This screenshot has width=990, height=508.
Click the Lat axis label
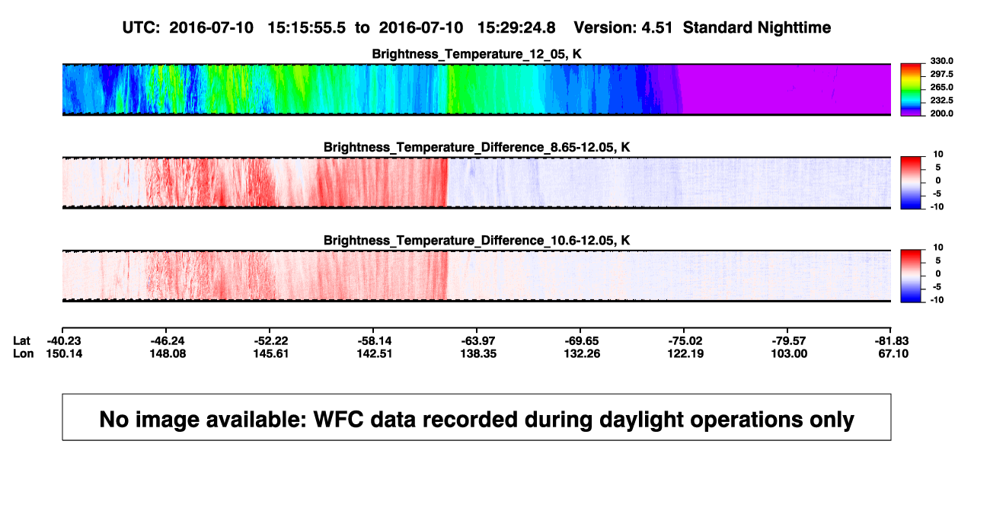click(x=22, y=340)
